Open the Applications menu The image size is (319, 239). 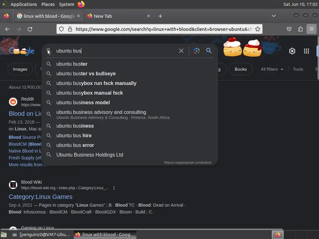pos(24,4)
